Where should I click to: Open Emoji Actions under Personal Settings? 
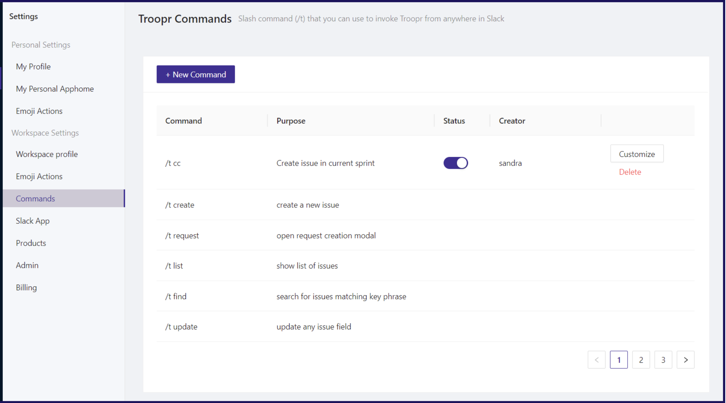click(x=39, y=111)
